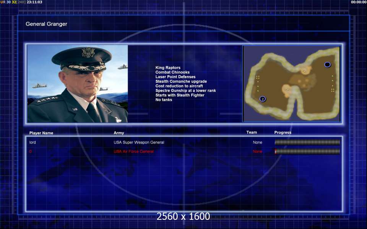
Task: Click the King Raptors text line
Action: [168, 68]
